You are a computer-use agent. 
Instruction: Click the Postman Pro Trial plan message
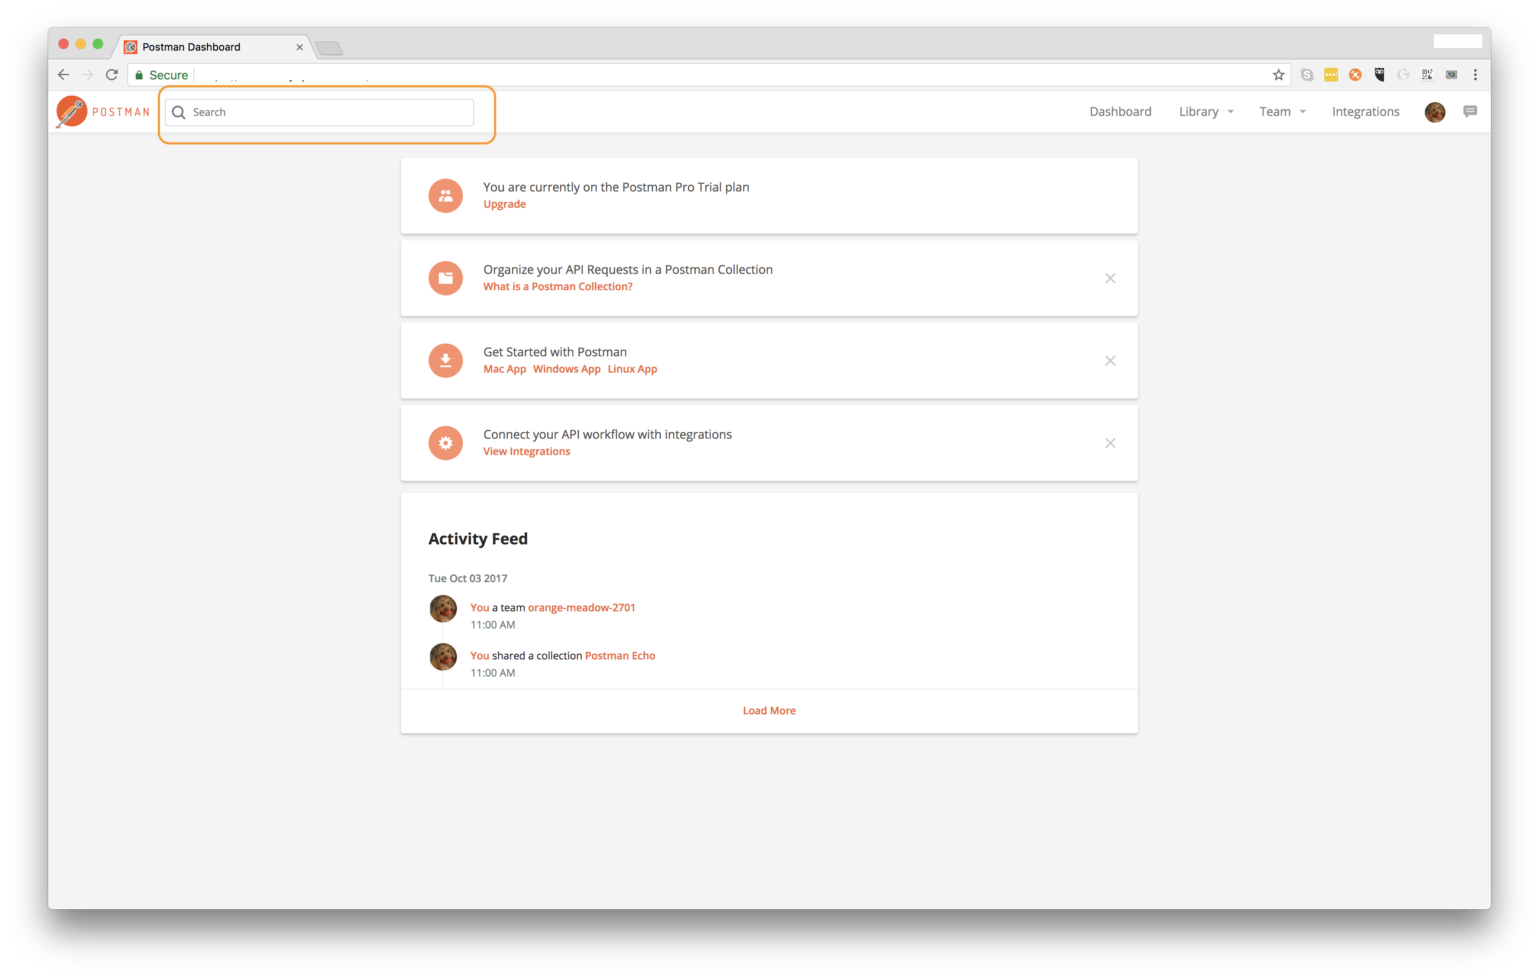click(616, 187)
